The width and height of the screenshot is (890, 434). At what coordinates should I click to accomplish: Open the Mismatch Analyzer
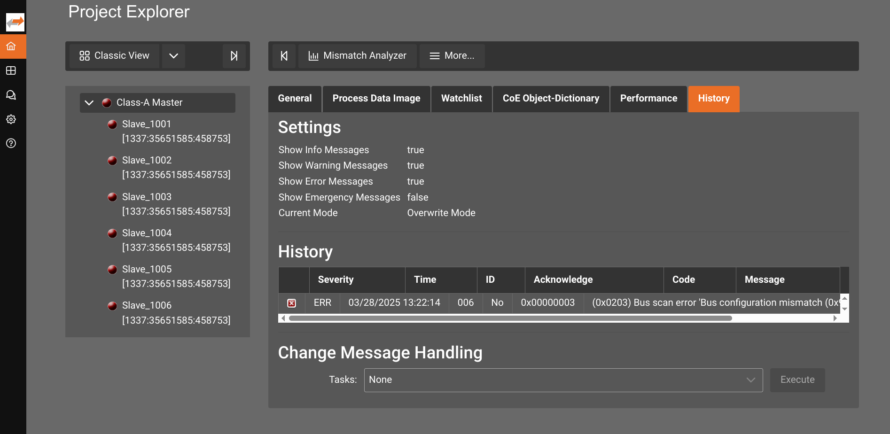click(x=358, y=56)
